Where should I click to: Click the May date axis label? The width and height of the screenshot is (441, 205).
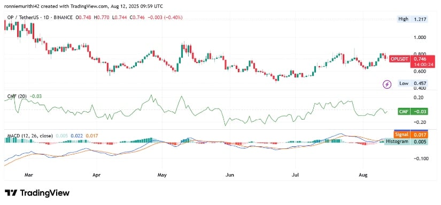pos(163,175)
